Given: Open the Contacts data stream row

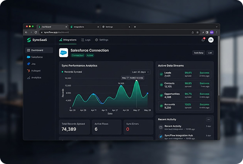Looking at the screenshot, I should 184,85.
